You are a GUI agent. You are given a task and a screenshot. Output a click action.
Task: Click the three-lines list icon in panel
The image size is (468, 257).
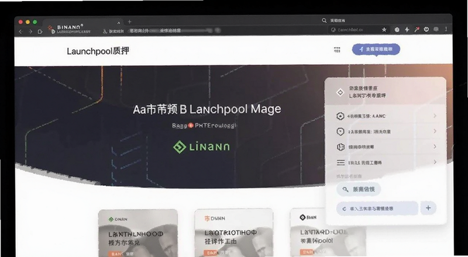(340, 162)
